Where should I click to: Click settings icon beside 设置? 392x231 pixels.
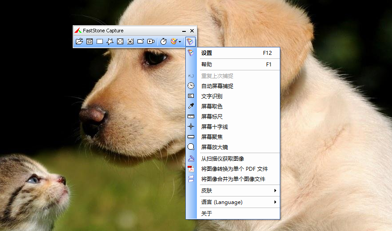(191, 53)
